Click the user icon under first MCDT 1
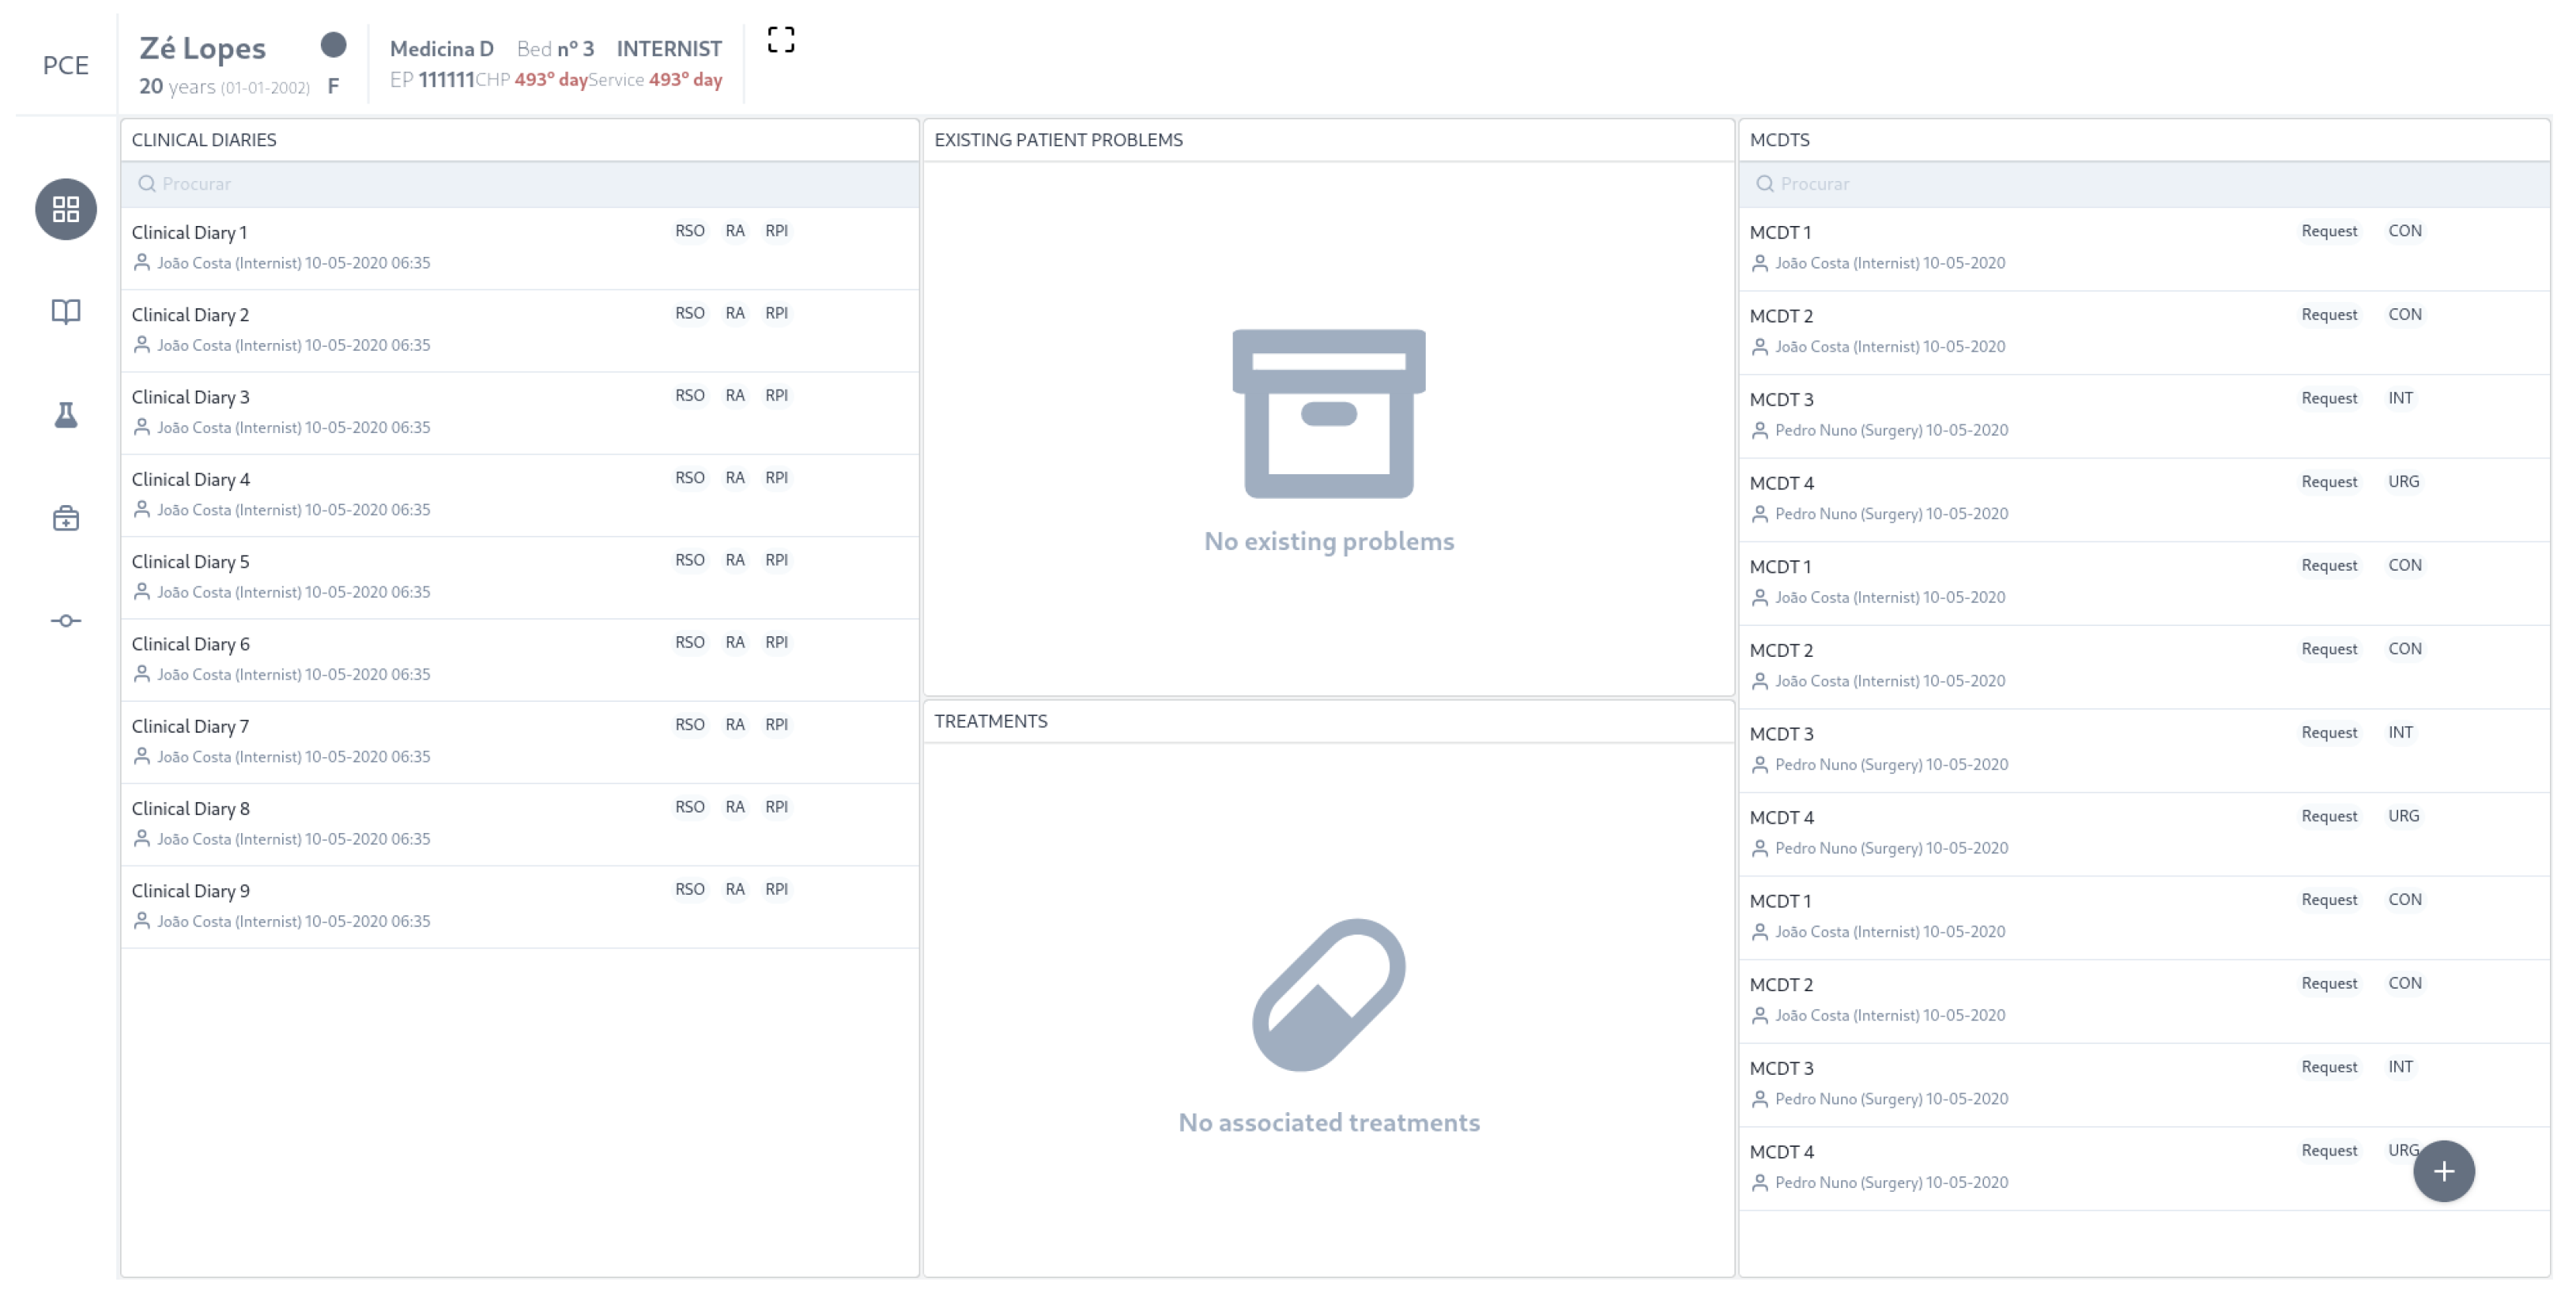Screen dimensions: 2576x1297 click(1760, 263)
